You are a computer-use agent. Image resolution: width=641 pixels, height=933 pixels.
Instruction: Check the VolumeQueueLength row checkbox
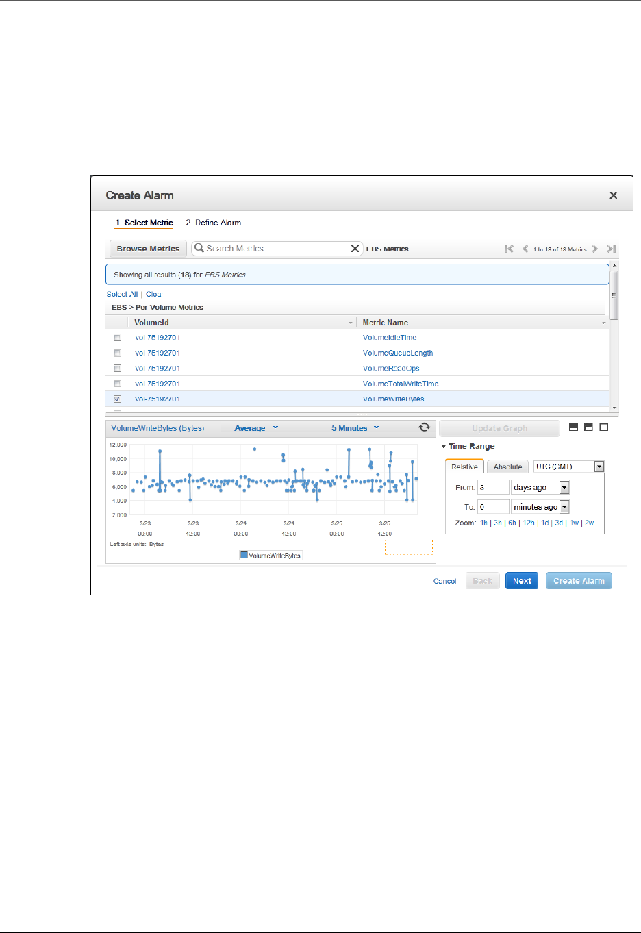tap(117, 353)
